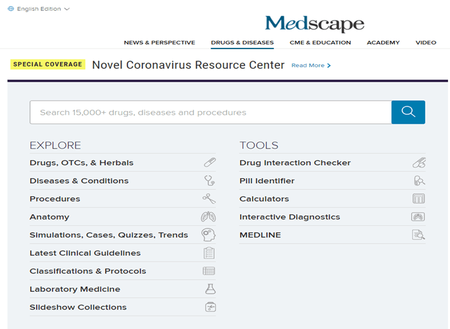Click the lungs icon beside Anatomy
Image resolution: width=450 pixels, height=329 pixels.
(208, 217)
